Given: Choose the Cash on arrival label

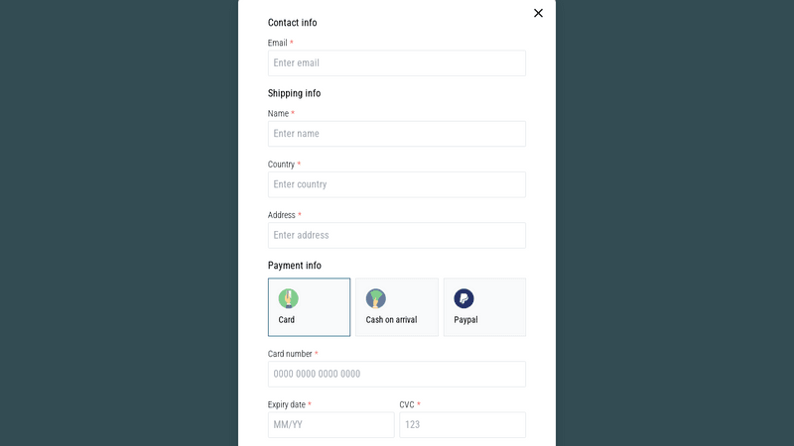Looking at the screenshot, I should point(391,320).
